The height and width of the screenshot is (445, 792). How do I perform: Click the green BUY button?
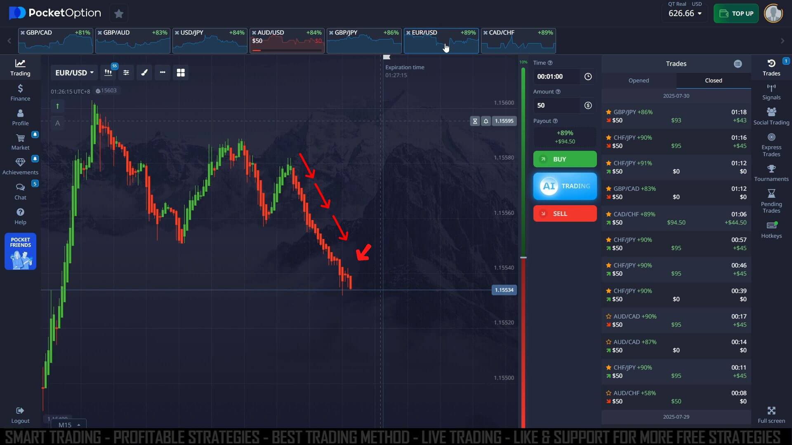[x=565, y=159]
